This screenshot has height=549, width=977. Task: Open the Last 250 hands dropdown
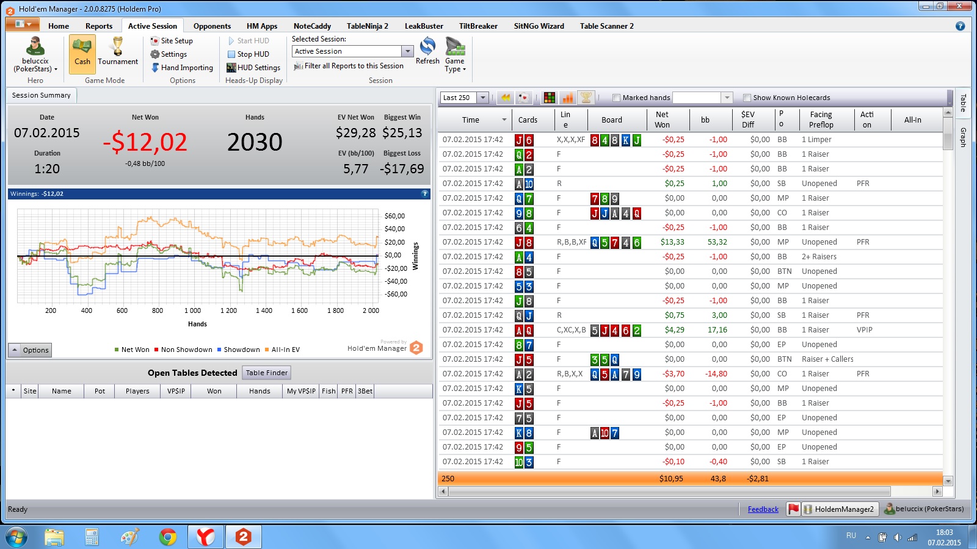click(483, 98)
